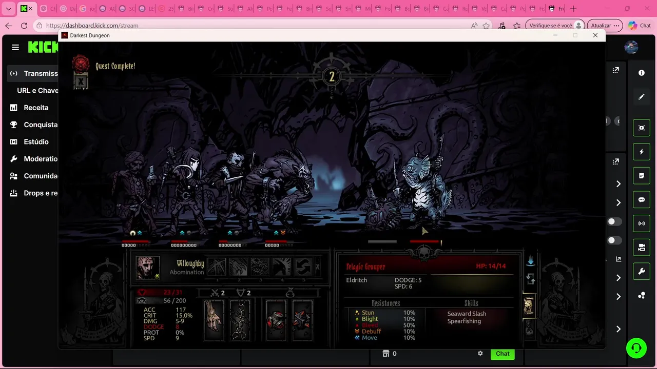Click Willoughby's hero portrait
Screen dimensions: 657x369
coord(148,268)
